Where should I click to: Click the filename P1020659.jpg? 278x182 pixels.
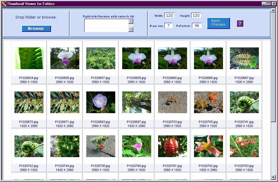(136, 78)
